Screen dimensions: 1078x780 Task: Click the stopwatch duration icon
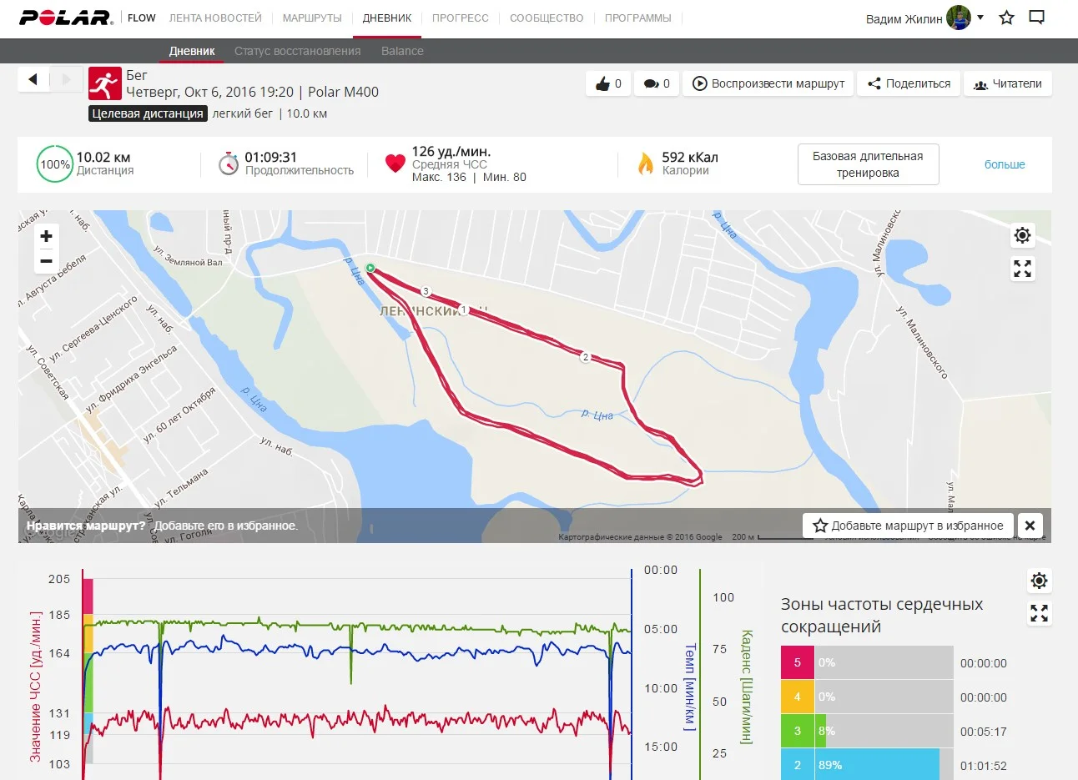coord(229,164)
